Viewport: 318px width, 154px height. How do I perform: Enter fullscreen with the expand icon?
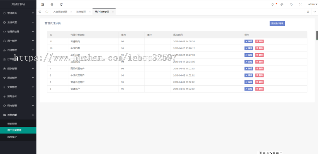300,4
